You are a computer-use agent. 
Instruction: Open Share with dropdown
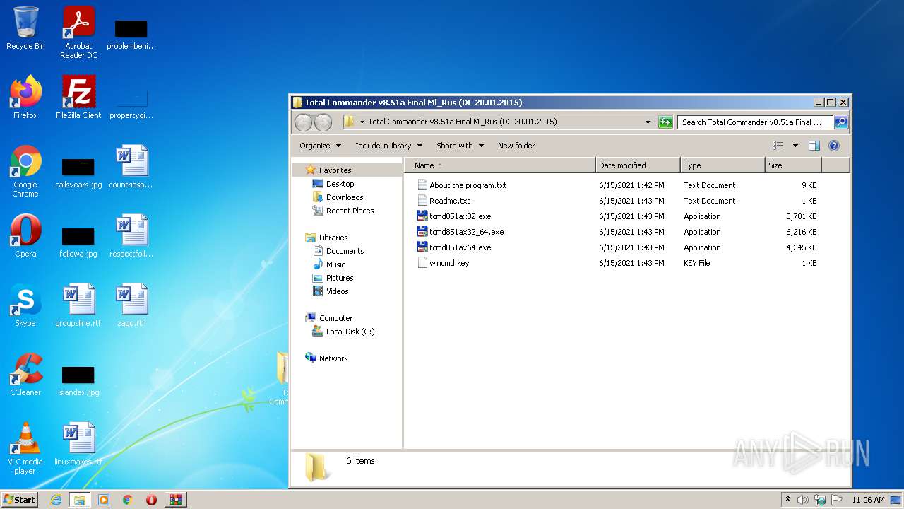460,146
